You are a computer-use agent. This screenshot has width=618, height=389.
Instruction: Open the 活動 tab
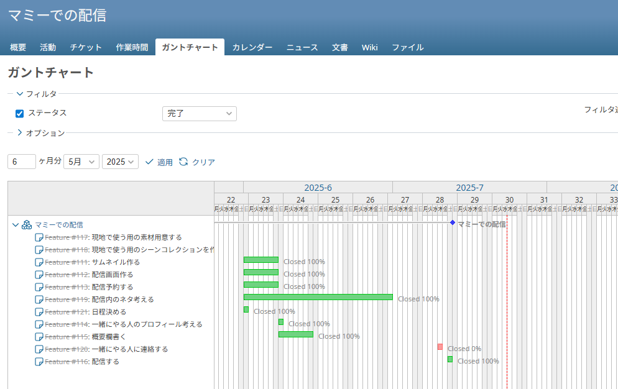click(x=48, y=47)
